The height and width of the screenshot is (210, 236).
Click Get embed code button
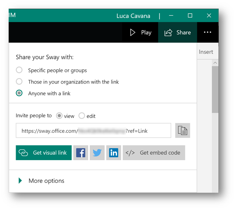pos(154,153)
